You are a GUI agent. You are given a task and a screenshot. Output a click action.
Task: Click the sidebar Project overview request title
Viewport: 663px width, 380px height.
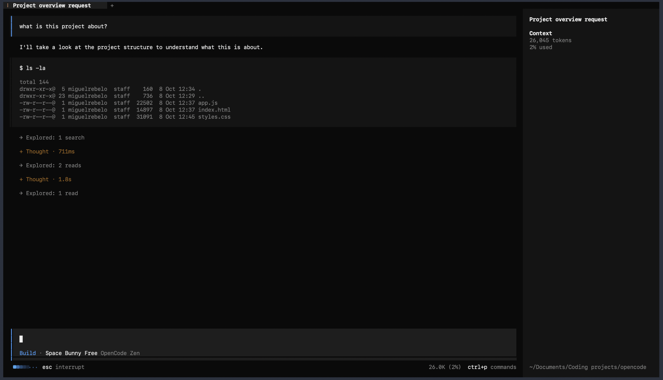click(x=568, y=19)
